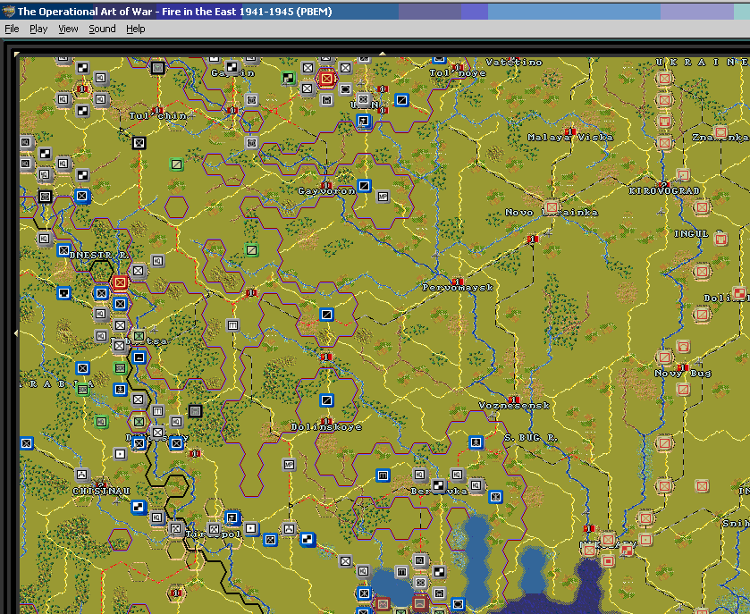Screen dimensions: 750x614
Task: Select the black infantry unit below Tul'chin
Action: 139,142
